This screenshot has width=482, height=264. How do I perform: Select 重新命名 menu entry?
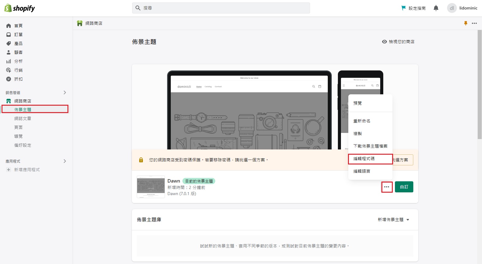(362, 121)
